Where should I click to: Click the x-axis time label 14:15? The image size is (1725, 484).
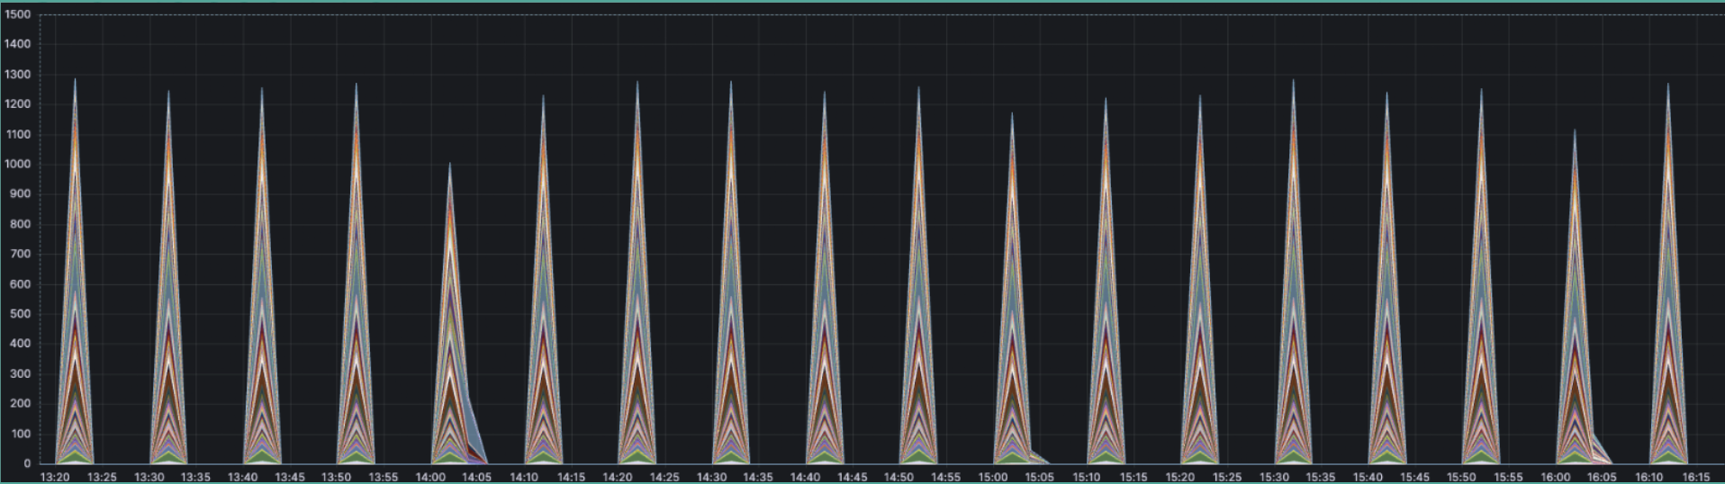pos(571,477)
